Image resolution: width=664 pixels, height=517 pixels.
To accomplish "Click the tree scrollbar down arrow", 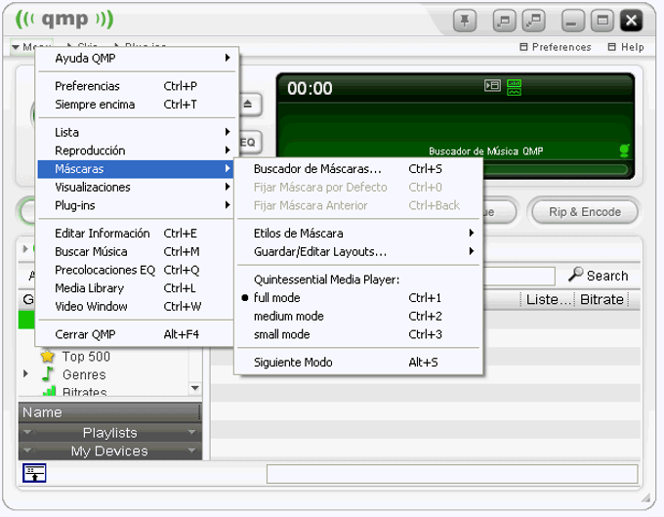I will pyautogui.click(x=194, y=387).
